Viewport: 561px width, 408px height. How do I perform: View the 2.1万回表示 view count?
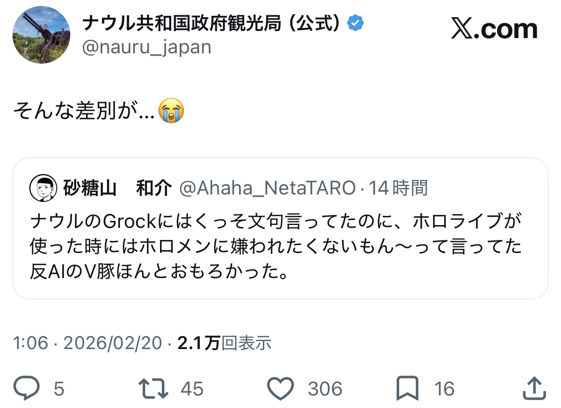pyautogui.click(x=224, y=343)
